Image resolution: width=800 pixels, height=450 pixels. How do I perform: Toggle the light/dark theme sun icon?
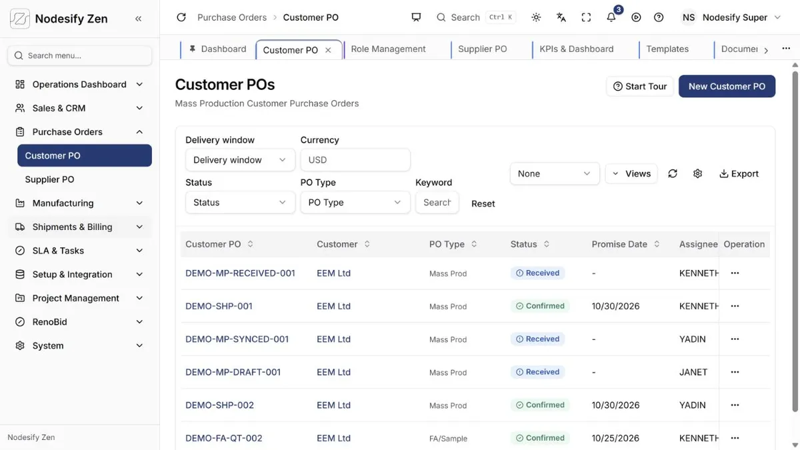pyautogui.click(x=536, y=17)
